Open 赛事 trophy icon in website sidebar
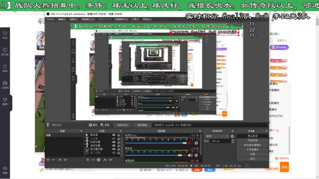 [x=5, y=100]
